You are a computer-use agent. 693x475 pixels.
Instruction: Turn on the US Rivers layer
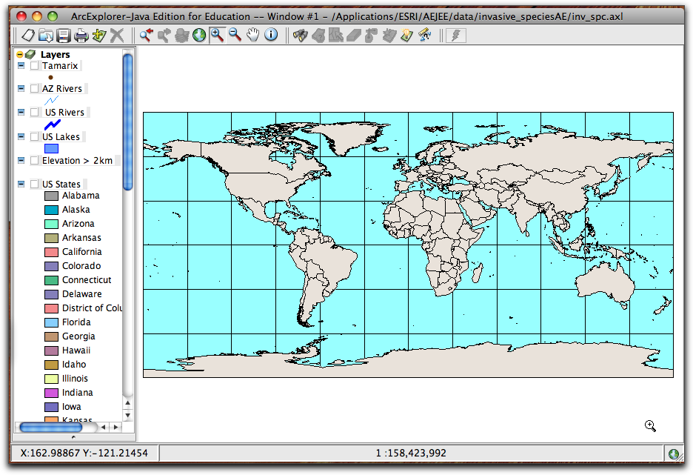click(x=35, y=113)
